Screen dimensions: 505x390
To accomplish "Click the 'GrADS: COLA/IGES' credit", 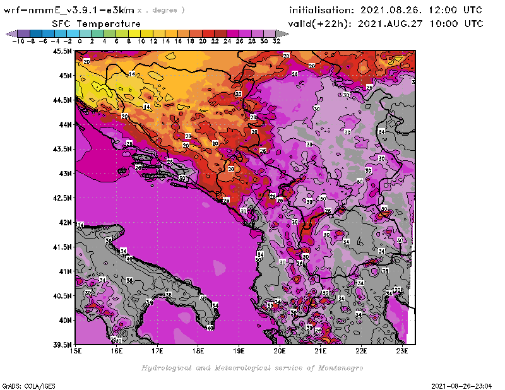I will click(28, 386).
